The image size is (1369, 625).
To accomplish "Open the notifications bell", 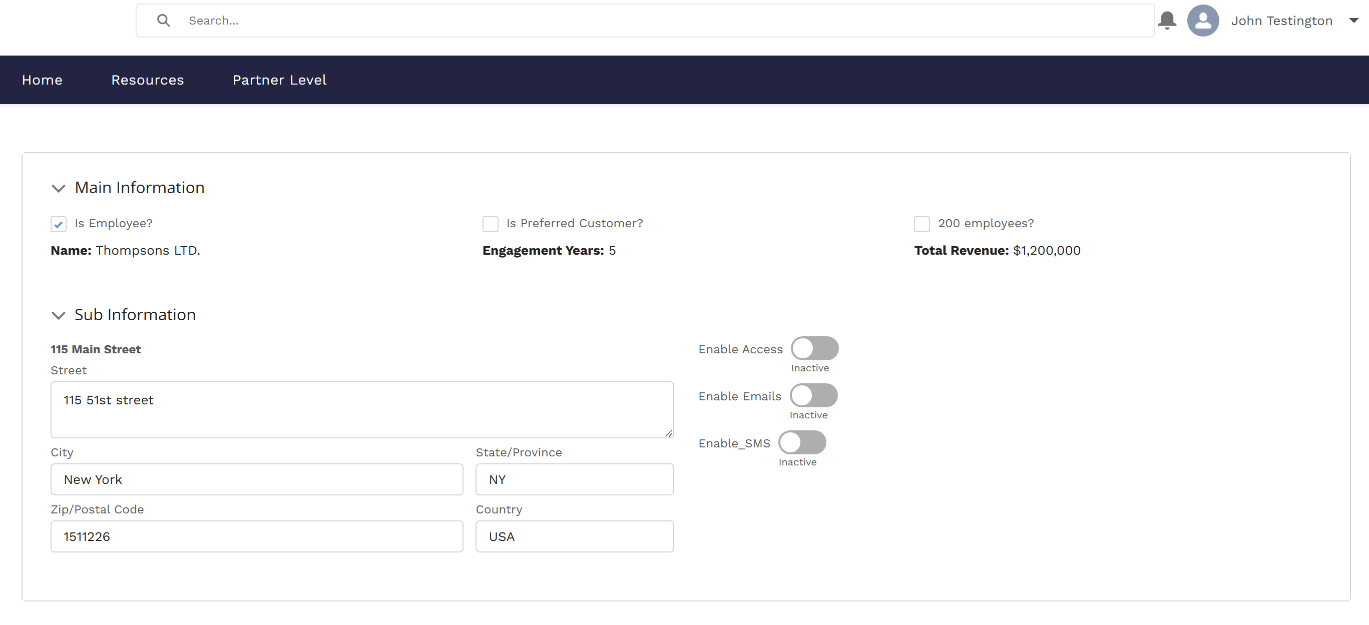I will coord(1168,20).
